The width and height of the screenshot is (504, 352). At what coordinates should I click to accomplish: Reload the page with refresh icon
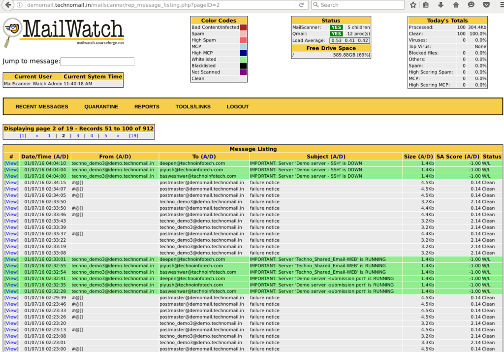tap(301, 5)
